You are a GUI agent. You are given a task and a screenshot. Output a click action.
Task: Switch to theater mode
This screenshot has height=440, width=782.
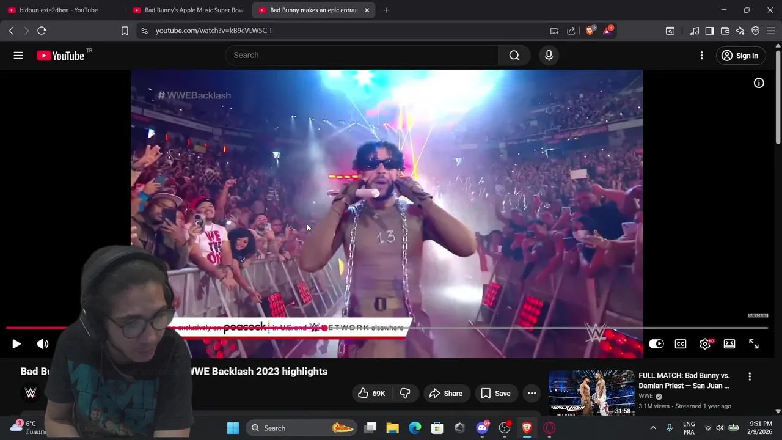tap(729, 344)
